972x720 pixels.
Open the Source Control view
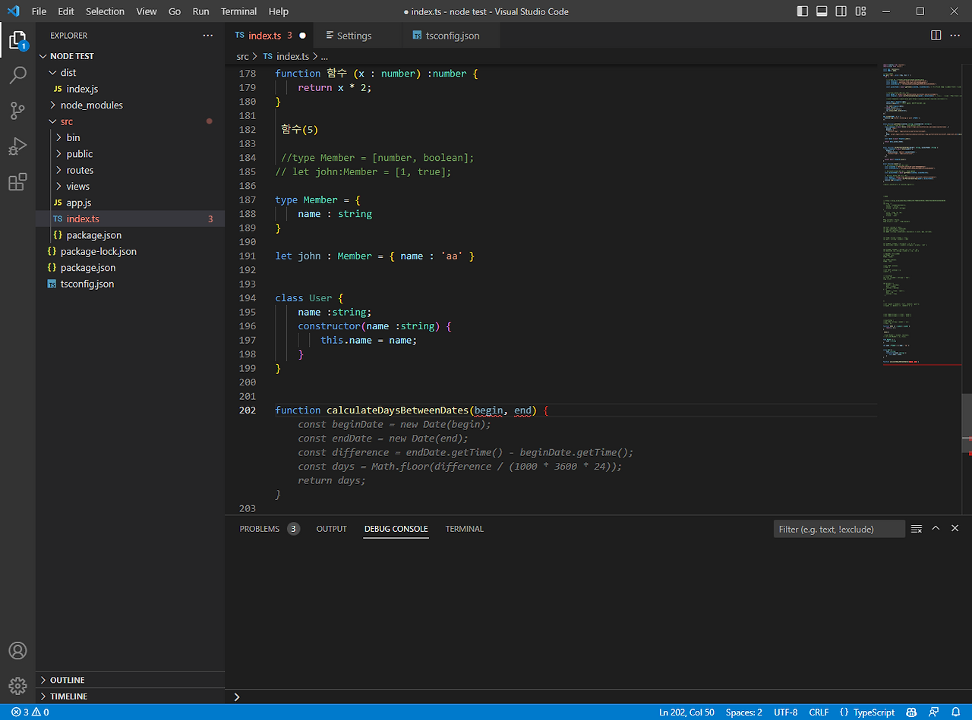17,111
